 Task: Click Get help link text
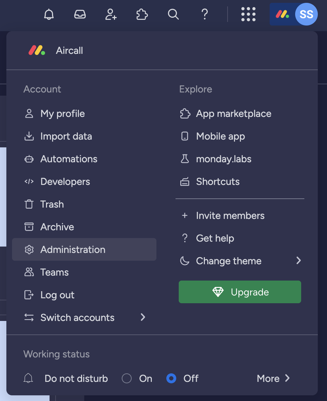coord(215,238)
